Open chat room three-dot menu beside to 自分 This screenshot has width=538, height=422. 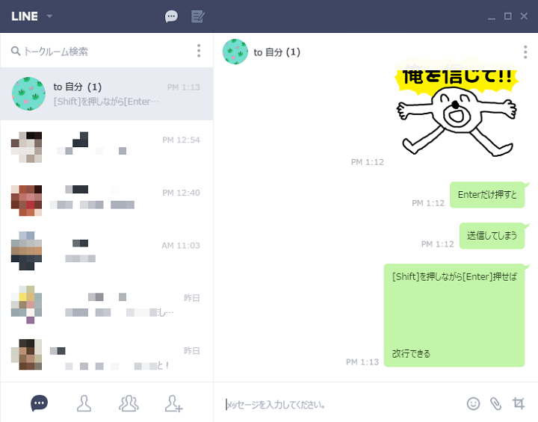(x=525, y=52)
